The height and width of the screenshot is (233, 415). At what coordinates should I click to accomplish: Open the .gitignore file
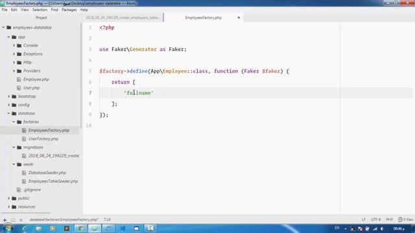(x=32, y=190)
